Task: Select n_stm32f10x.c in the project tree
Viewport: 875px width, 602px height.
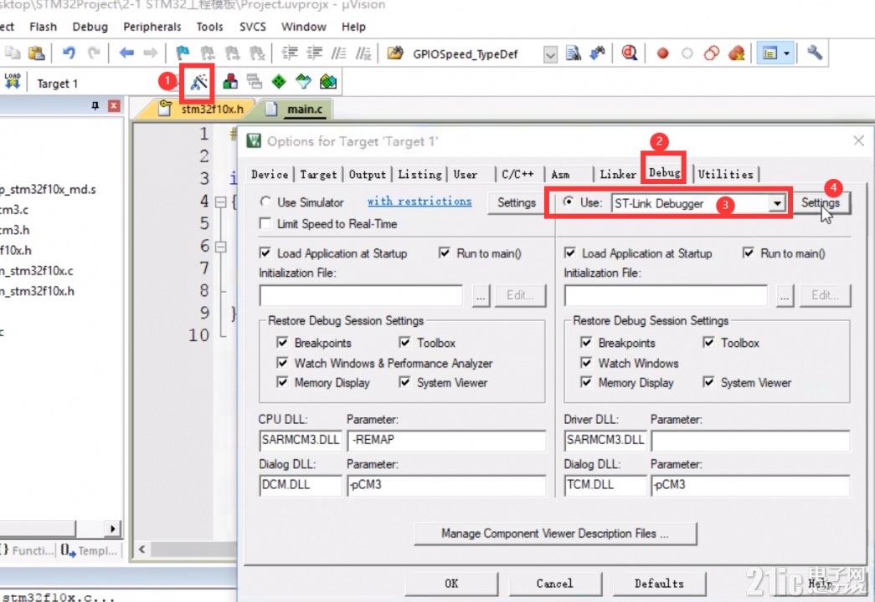Action: [37, 271]
